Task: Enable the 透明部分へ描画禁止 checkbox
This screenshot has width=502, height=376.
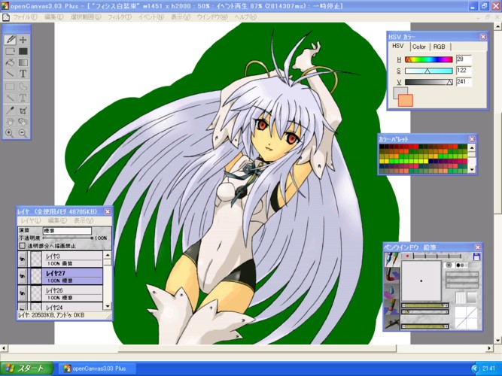Action: coord(22,246)
